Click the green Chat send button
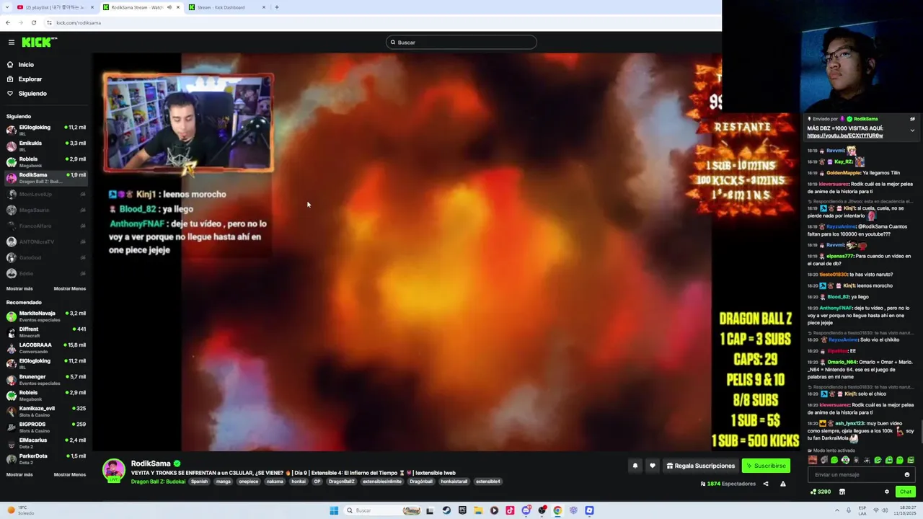Image resolution: width=923 pixels, height=519 pixels. click(906, 492)
